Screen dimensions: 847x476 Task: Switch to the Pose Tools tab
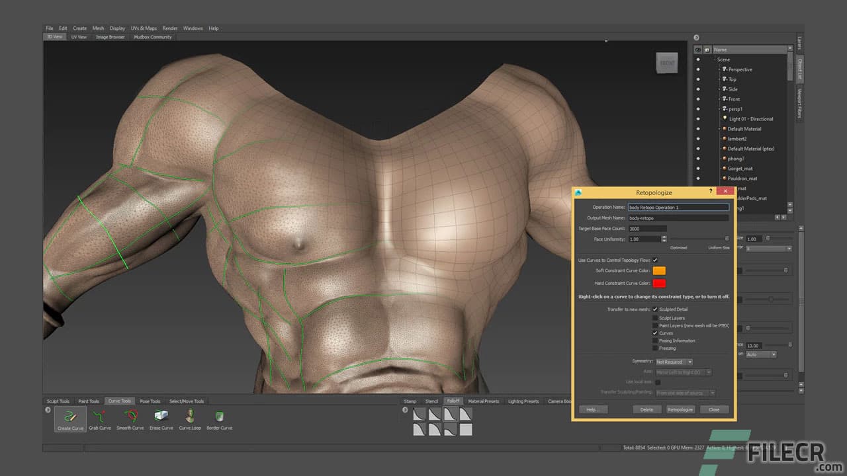[x=150, y=401]
